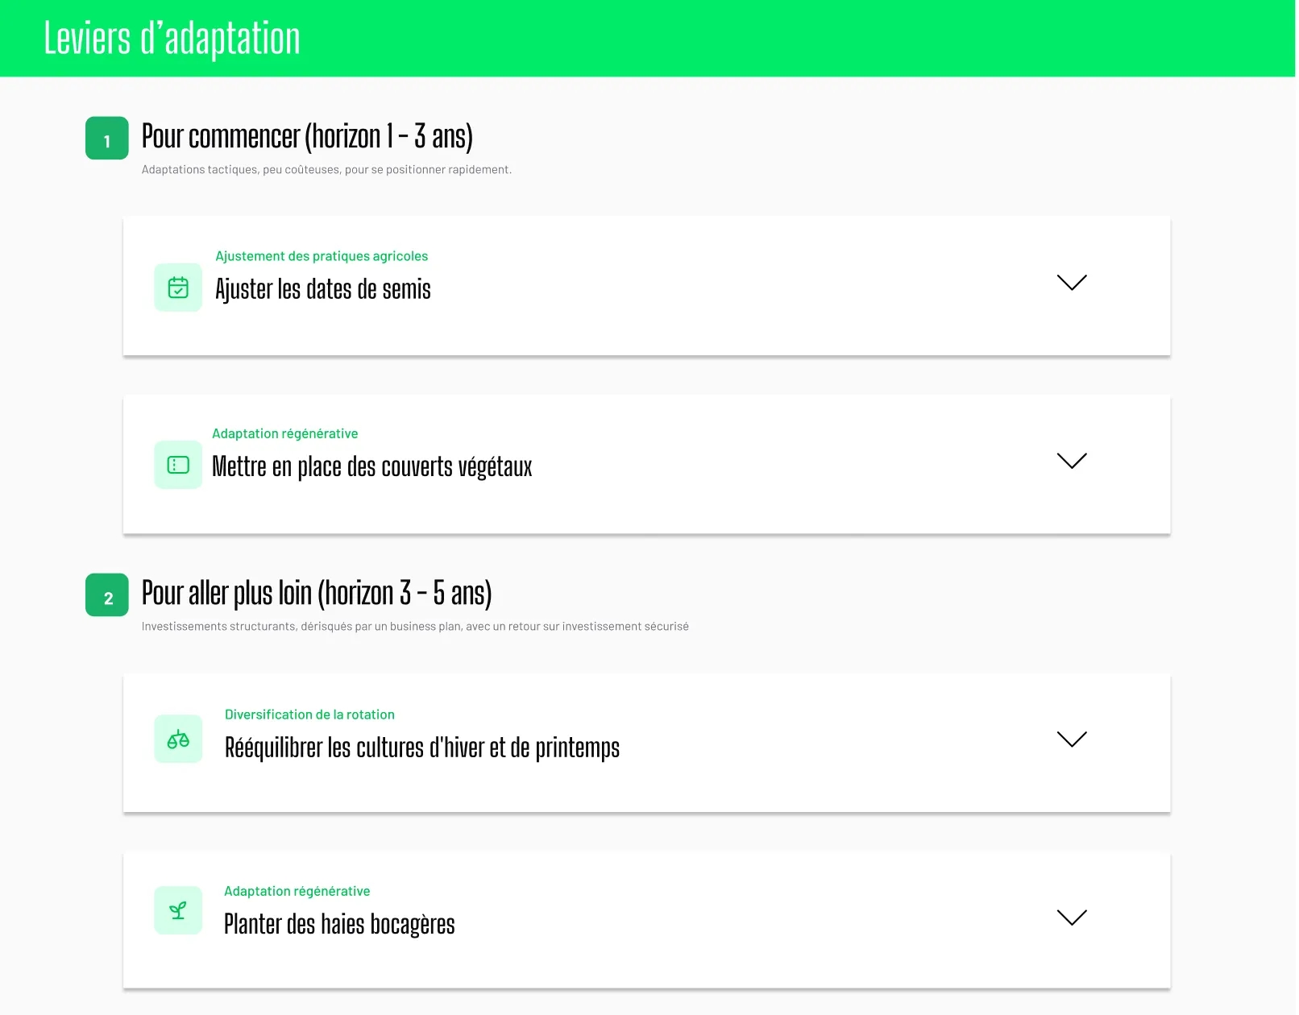Select the Planter des haies bocagères title
The width and height of the screenshot is (1299, 1015).
(339, 924)
